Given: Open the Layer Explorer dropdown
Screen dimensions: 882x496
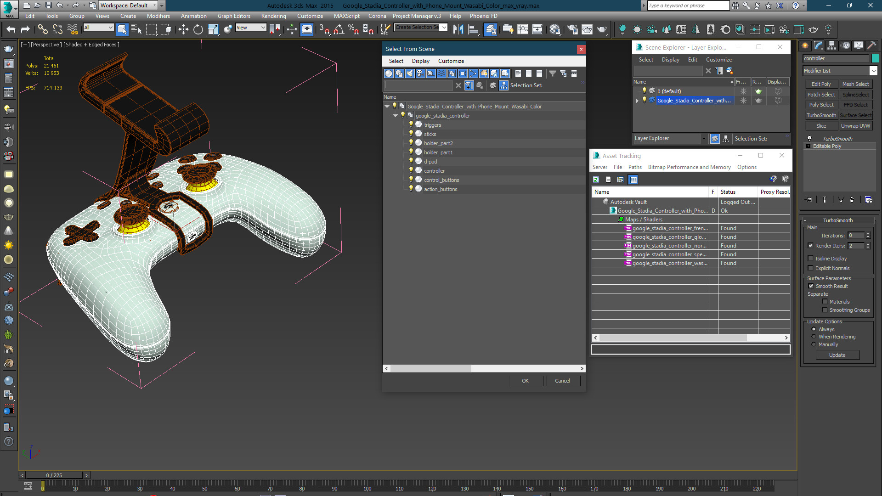Looking at the screenshot, I should coord(703,139).
